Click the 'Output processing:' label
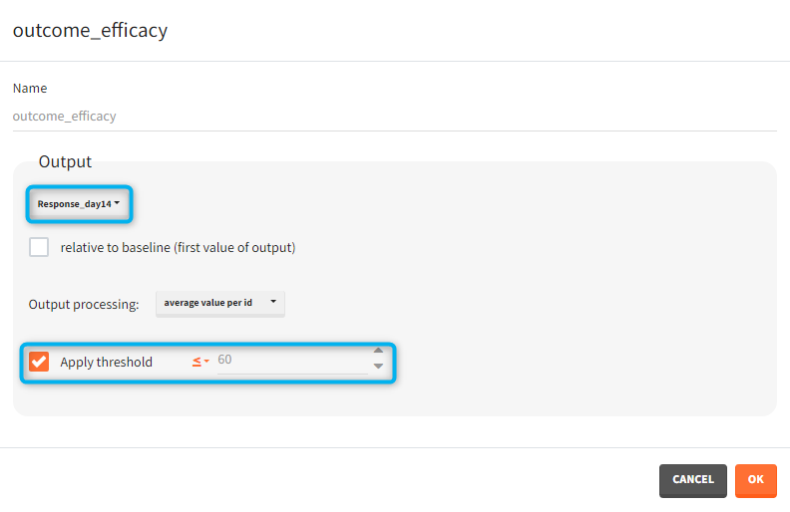This screenshot has height=512, width=790. tap(84, 304)
